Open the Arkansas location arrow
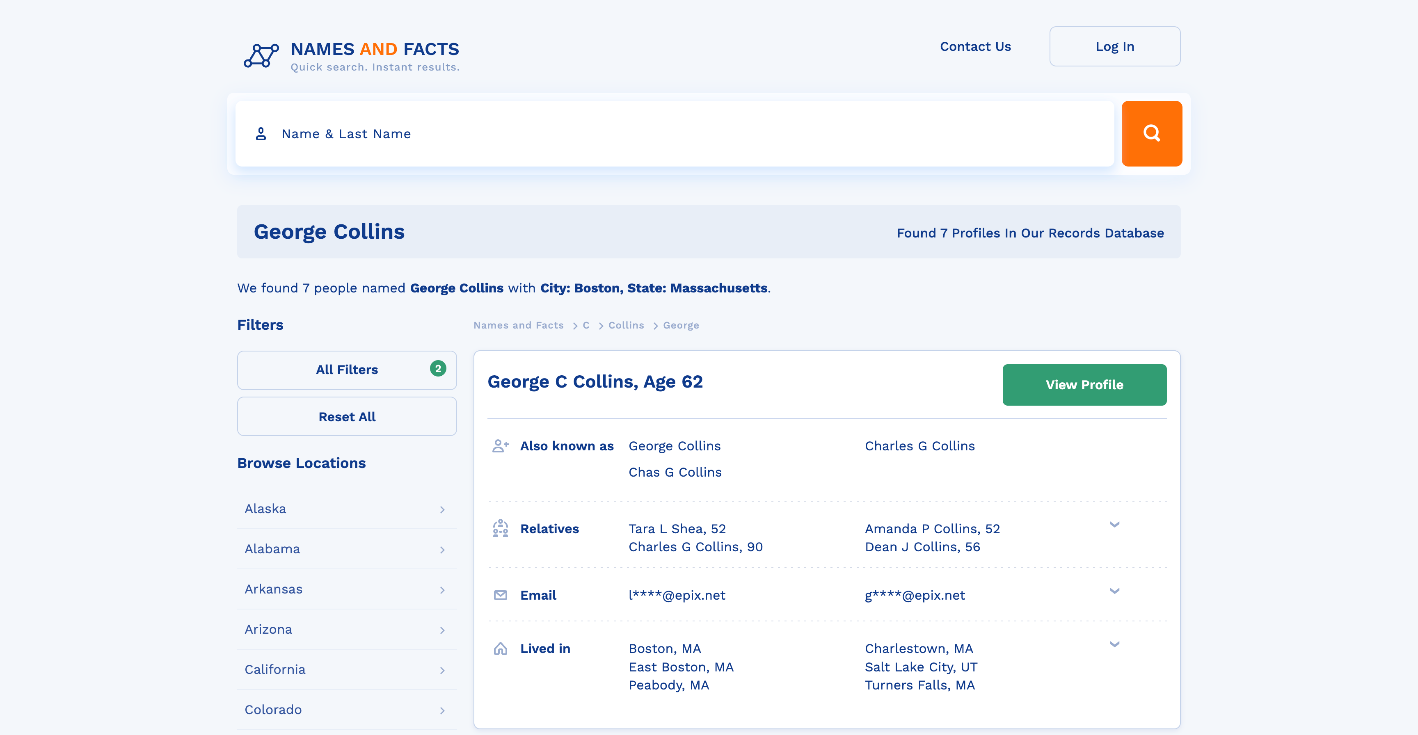 point(443,590)
